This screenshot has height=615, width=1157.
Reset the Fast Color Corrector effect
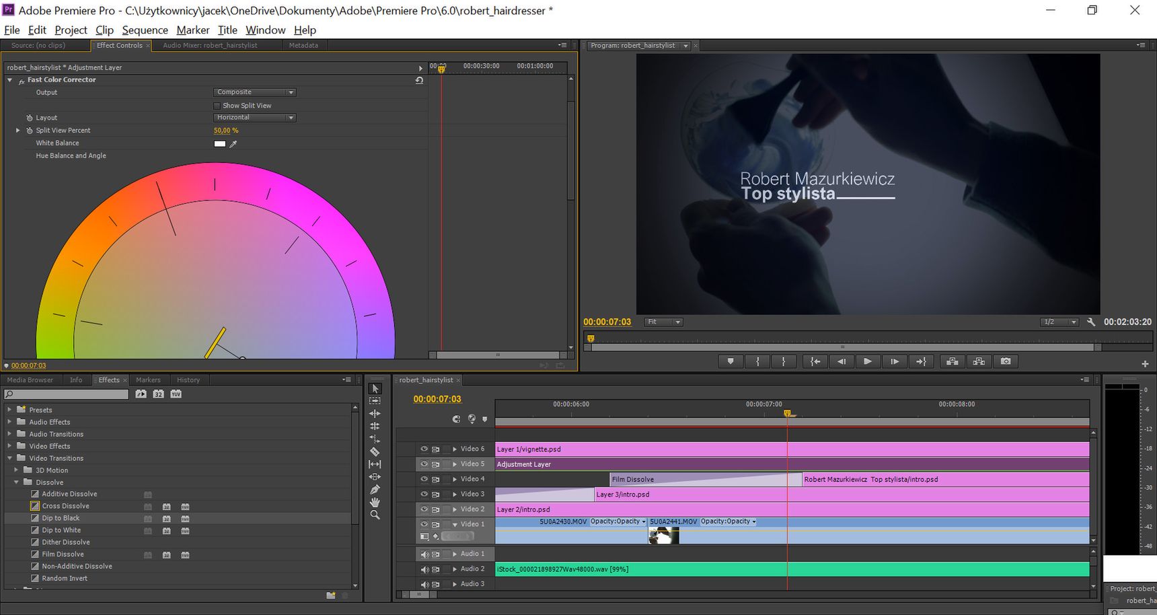point(419,80)
